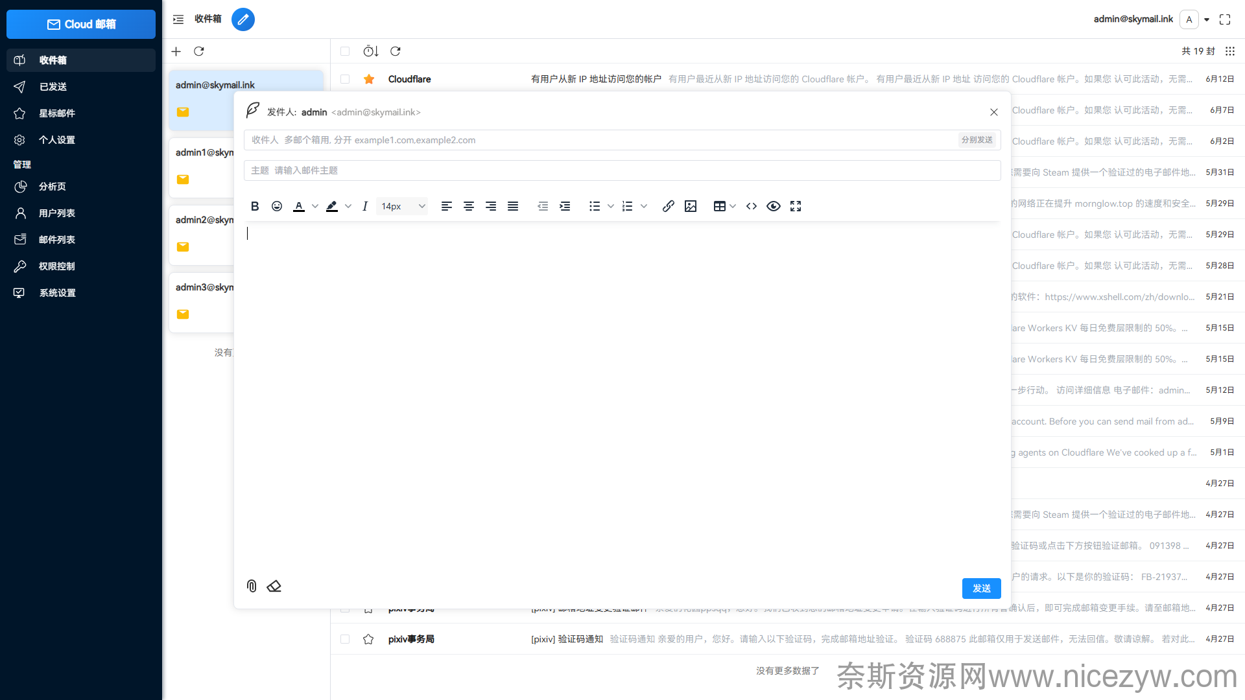This screenshot has height=700, width=1245.
Task: Go to 用户列表 in sidebar
Action: pyautogui.click(x=57, y=213)
